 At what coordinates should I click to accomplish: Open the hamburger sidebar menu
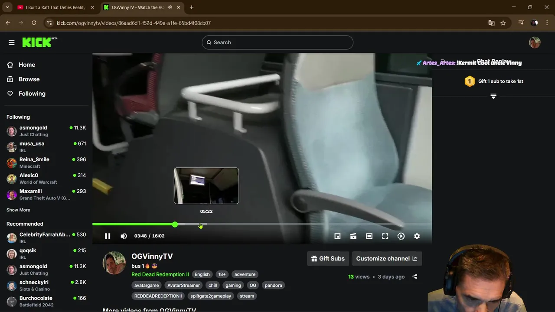click(x=12, y=42)
